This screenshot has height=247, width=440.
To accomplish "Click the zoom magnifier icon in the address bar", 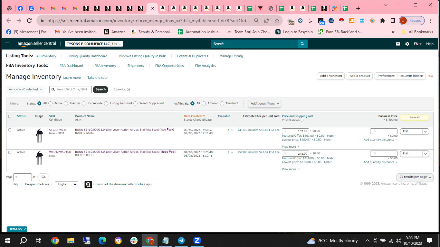I will (256, 21).
